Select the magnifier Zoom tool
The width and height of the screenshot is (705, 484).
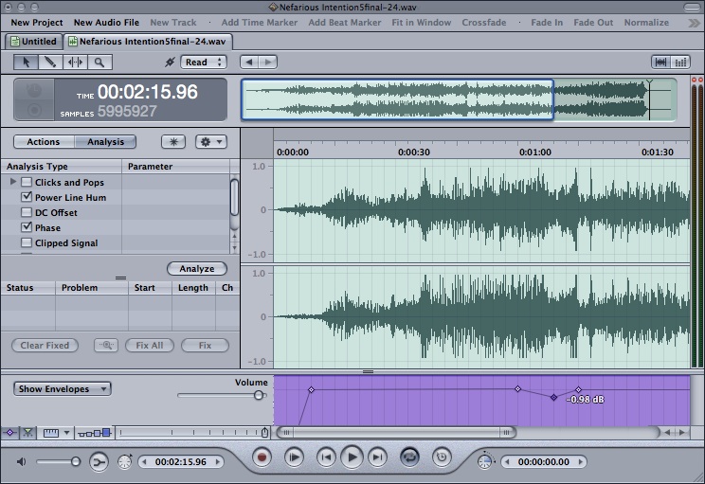click(99, 62)
